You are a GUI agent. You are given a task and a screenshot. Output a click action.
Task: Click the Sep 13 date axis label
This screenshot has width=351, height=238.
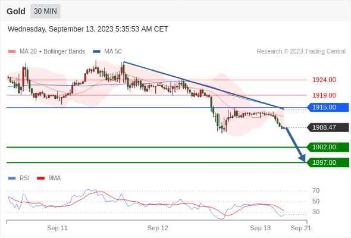point(261,228)
